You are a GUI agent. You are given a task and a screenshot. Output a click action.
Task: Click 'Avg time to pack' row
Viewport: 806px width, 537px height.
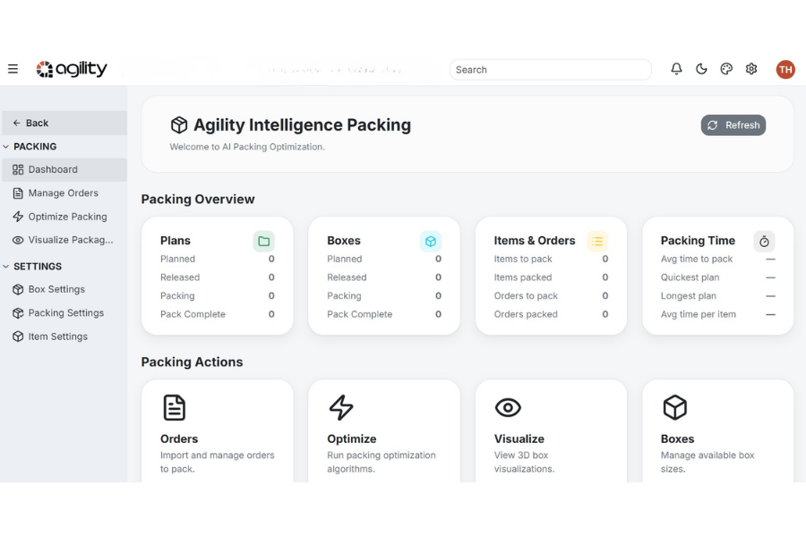tap(717, 259)
